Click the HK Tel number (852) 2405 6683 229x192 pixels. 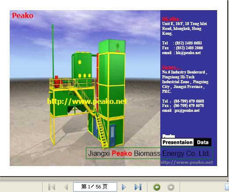coord(188,43)
